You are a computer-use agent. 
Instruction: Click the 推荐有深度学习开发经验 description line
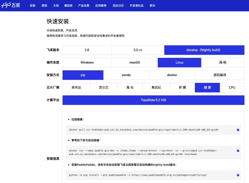pyautogui.click(x=85, y=36)
